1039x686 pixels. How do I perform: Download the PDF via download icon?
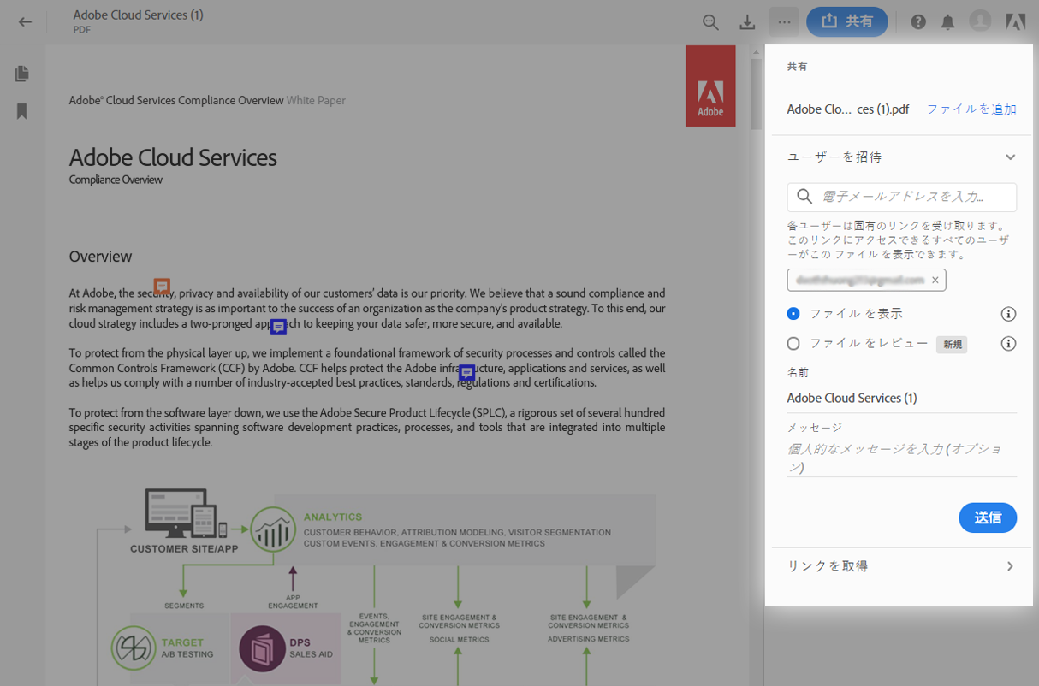pos(747,22)
